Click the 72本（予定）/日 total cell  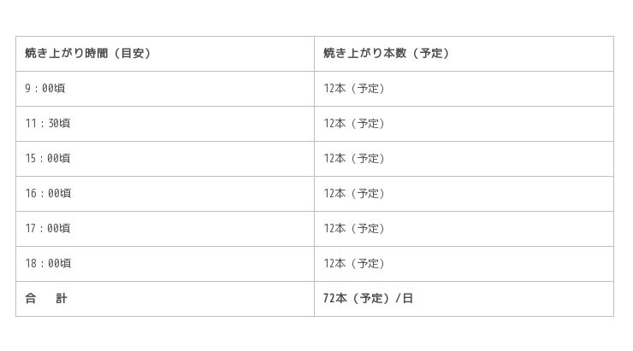369,299
